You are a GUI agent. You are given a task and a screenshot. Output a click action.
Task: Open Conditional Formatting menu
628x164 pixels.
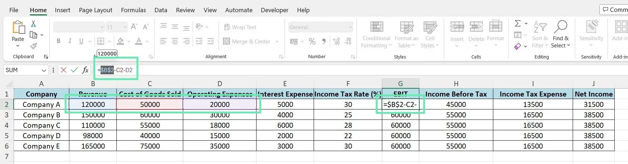coord(377,34)
